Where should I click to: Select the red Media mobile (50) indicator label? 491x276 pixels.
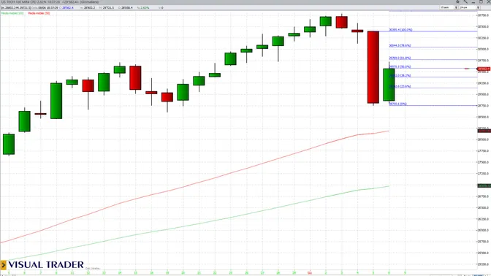click(x=39, y=13)
